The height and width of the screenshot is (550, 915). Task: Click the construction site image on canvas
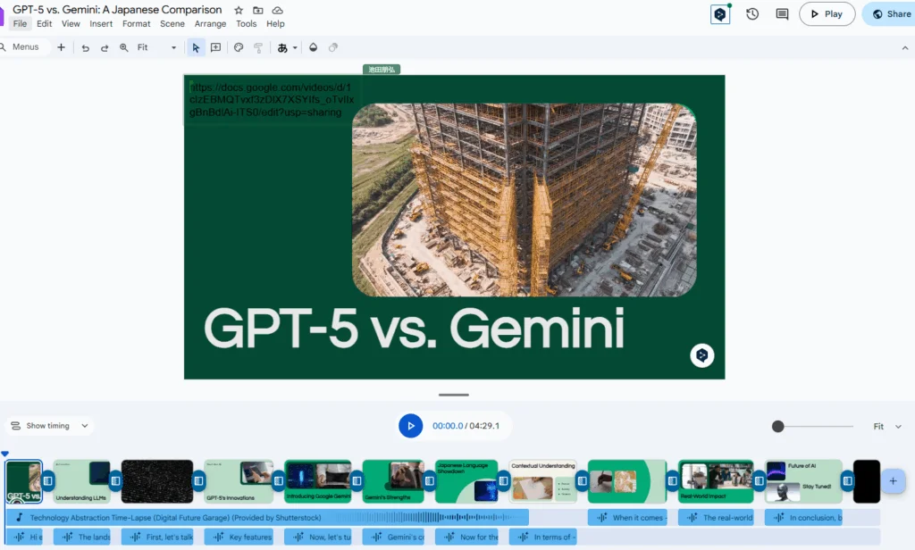tap(524, 200)
